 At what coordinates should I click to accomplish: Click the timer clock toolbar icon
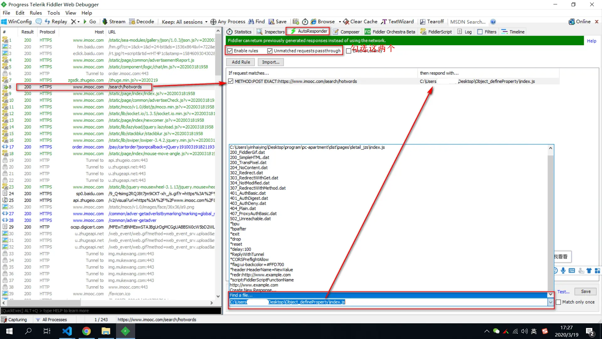(x=305, y=22)
